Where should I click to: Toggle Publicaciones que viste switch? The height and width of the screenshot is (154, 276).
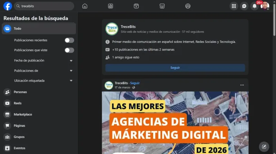point(69,50)
